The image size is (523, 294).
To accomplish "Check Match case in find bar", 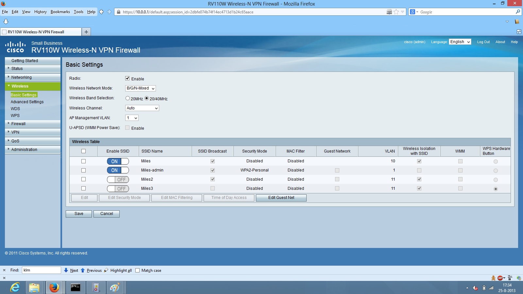I will point(138,270).
